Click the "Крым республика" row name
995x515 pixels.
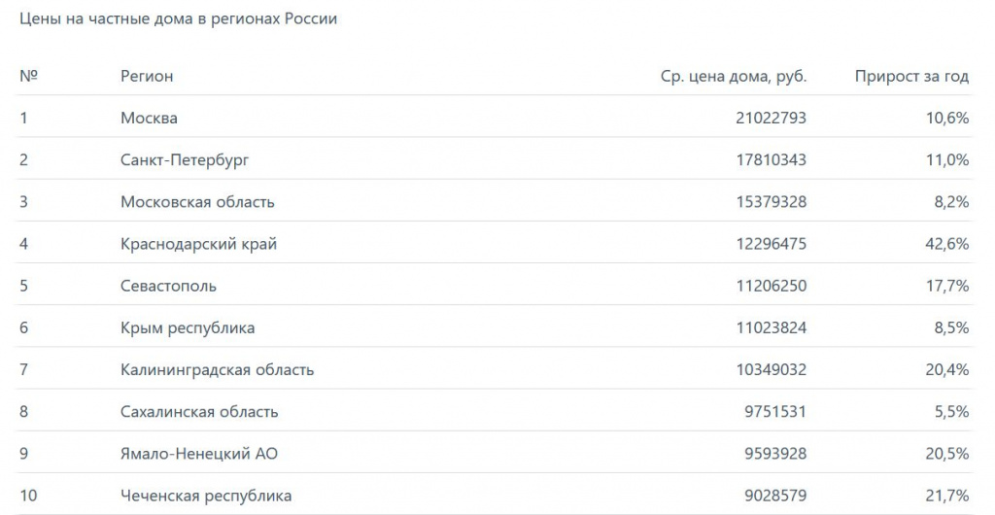(188, 327)
